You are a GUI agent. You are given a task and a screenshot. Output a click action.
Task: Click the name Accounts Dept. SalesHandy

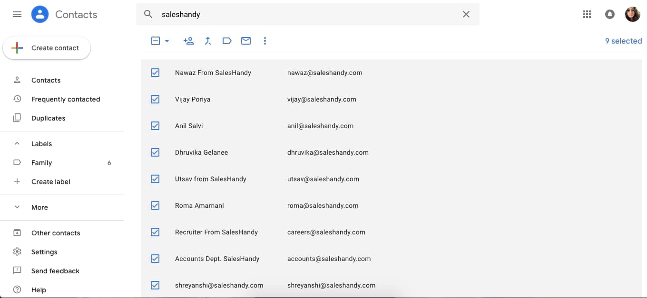[x=217, y=259]
